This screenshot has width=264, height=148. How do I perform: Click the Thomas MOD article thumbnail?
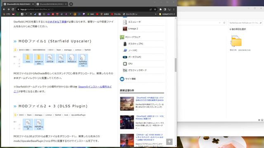[127, 122]
